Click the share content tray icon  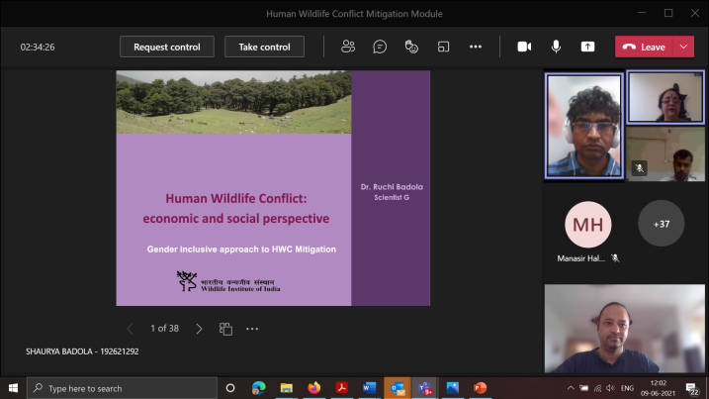587,47
